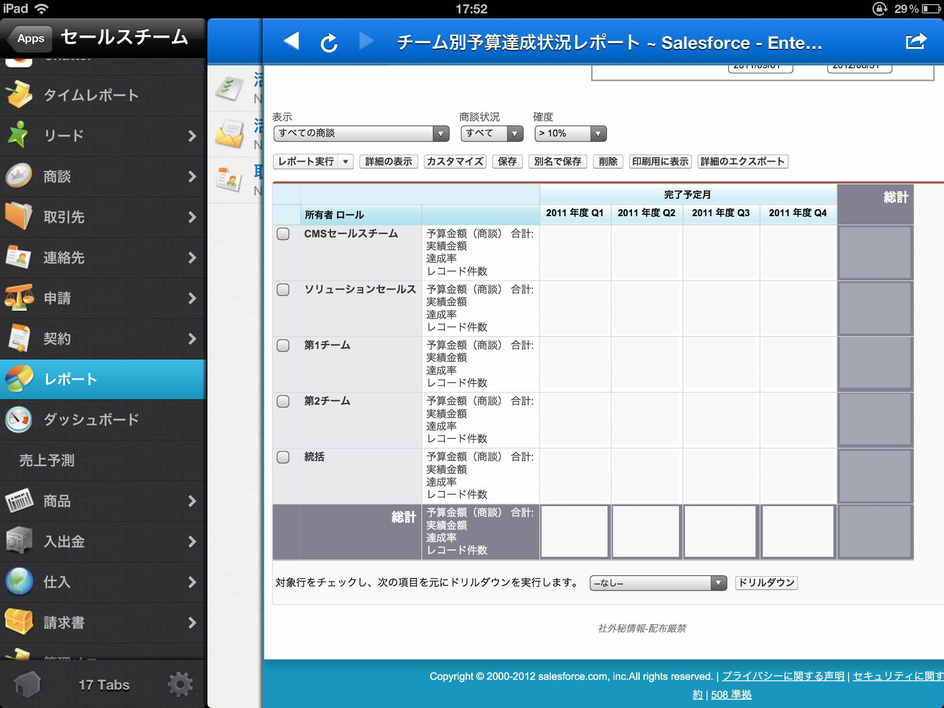
Task: Tap the back navigation arrow
Action: pos(292,41)
